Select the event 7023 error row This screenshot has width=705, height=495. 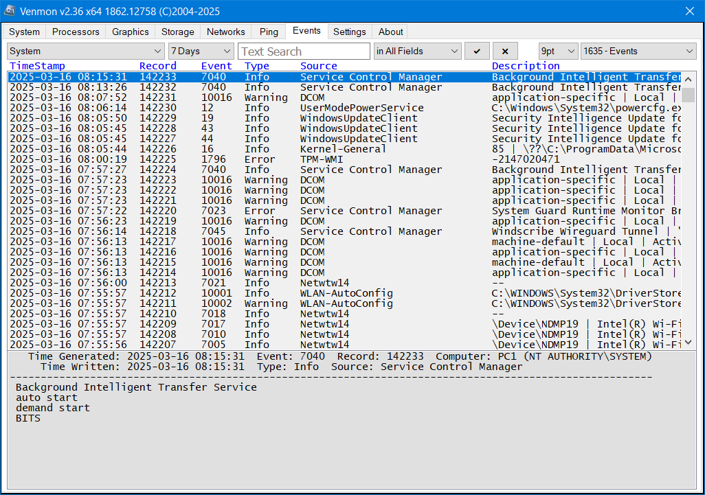click(344, 211)
